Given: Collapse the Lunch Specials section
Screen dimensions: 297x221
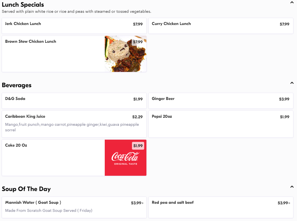Looking at the screenshot, I should tap(292, 2).
